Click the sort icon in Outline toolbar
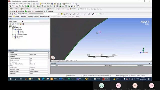Viewport: 160px width, 90px height. pos(23,24)
